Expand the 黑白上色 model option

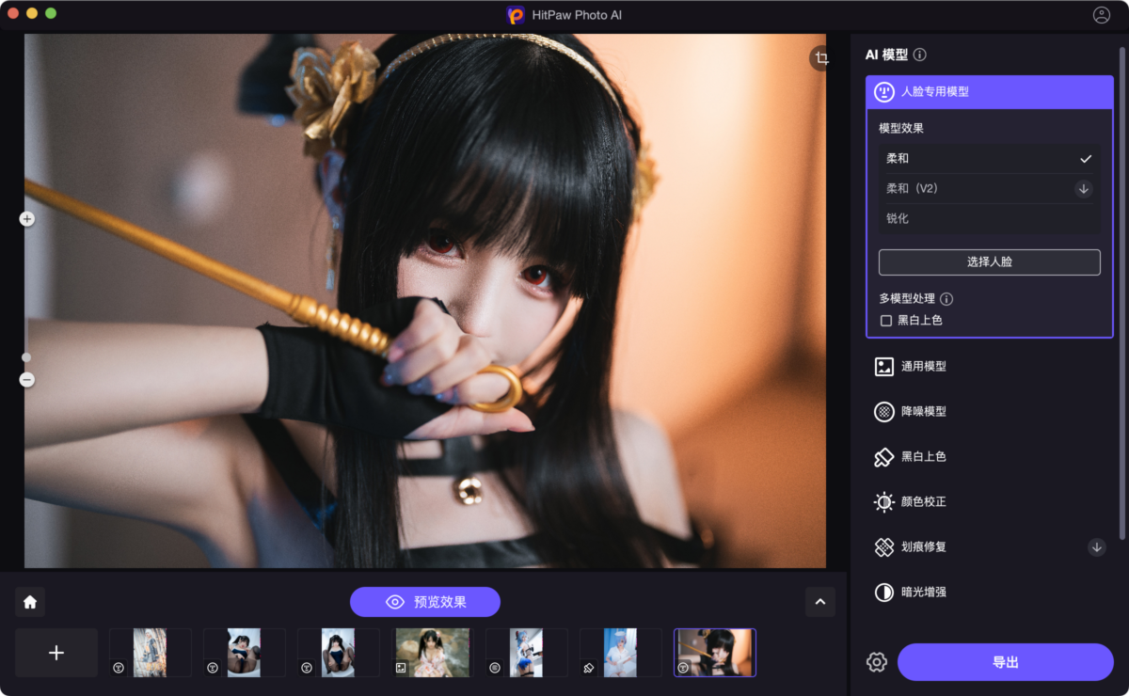tap(990, 457)
